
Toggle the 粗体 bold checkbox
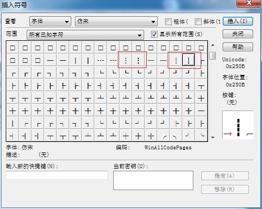168,21
